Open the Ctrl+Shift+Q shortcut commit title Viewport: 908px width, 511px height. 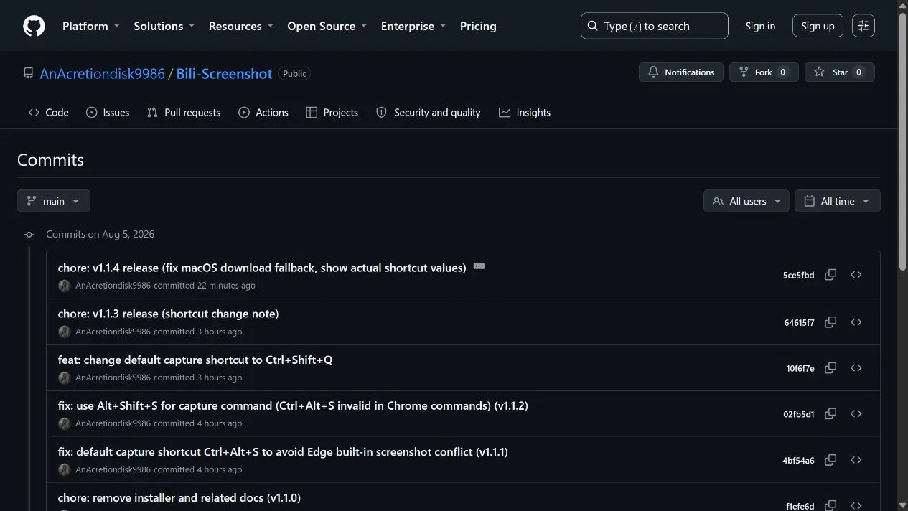click(x=195, y=360)
